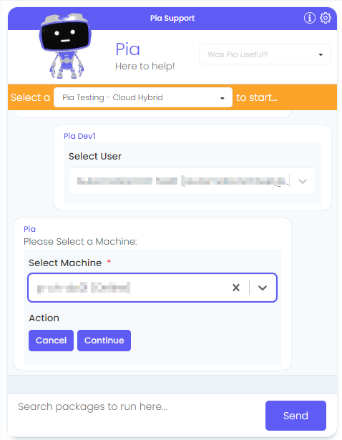Image resolution: width=342 pixels, height=440 pixels.
Task: Click the 'Here to help!' tagline
Action: click(145, 67)
